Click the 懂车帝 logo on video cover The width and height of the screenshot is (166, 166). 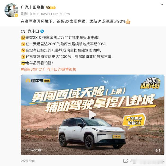coord(38,81)
